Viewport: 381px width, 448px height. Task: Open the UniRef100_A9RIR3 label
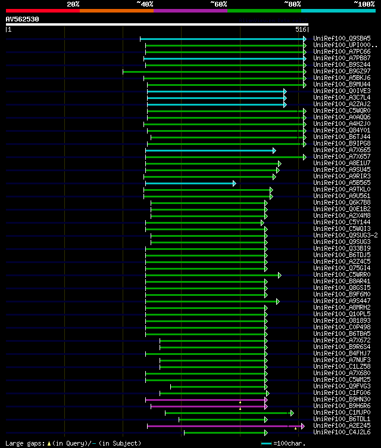pyautogui.click(x=342, y=177)
